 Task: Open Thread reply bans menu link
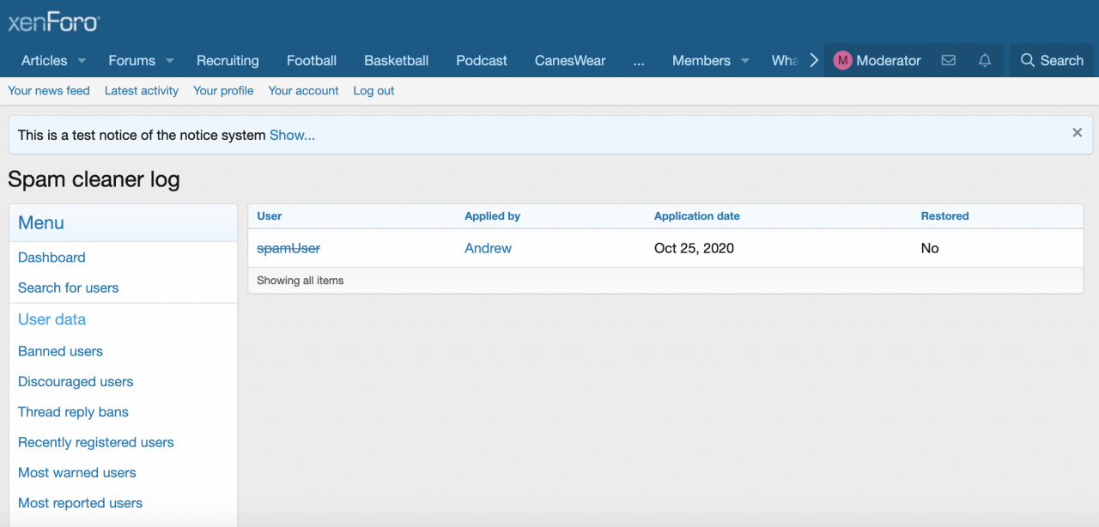[73, 412]
